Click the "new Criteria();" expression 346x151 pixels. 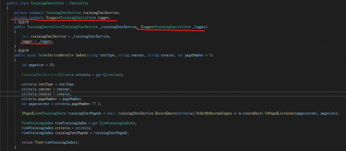[x=110, y=74]
